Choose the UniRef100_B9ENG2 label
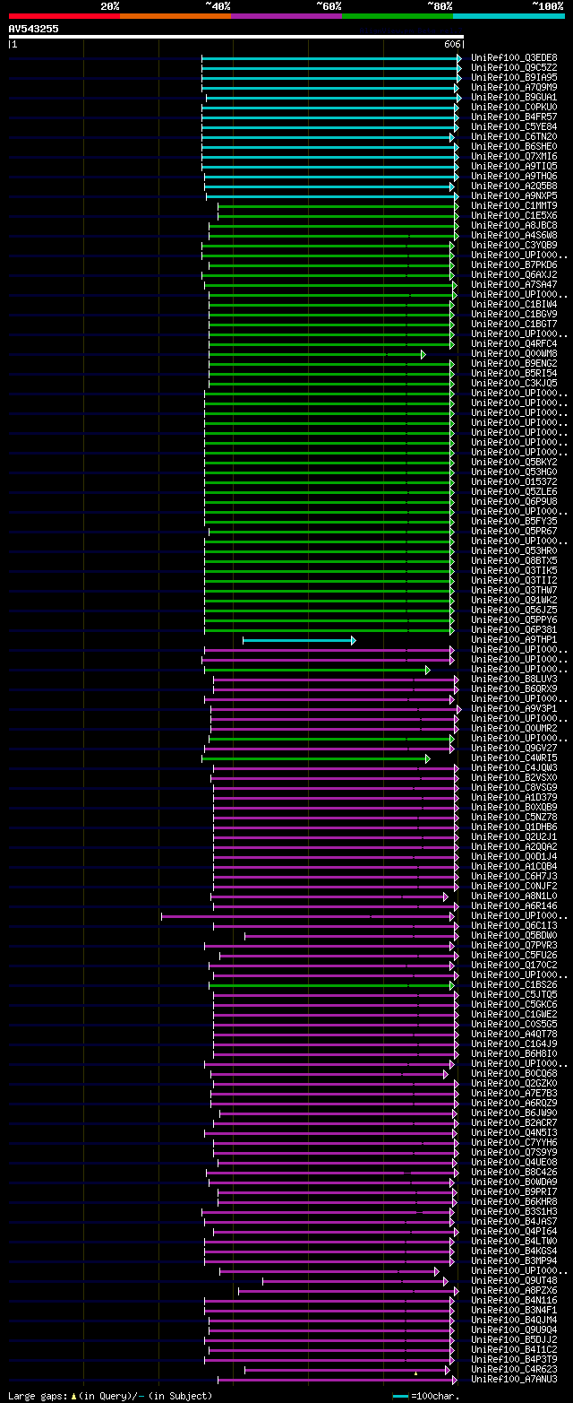This screenshot has height=1403, width=573. click(514, 363)
